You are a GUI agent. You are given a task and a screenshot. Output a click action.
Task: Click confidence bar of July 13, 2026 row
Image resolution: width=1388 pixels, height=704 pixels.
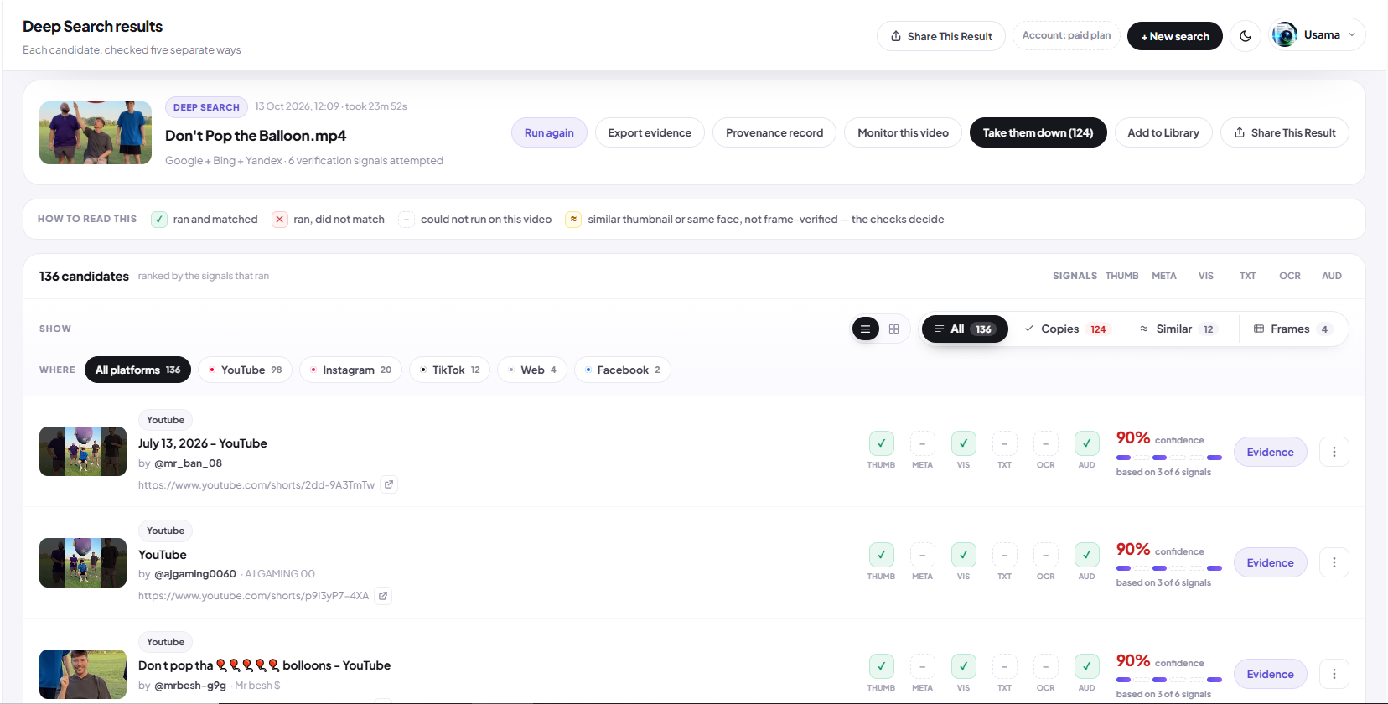[1168, 458]
